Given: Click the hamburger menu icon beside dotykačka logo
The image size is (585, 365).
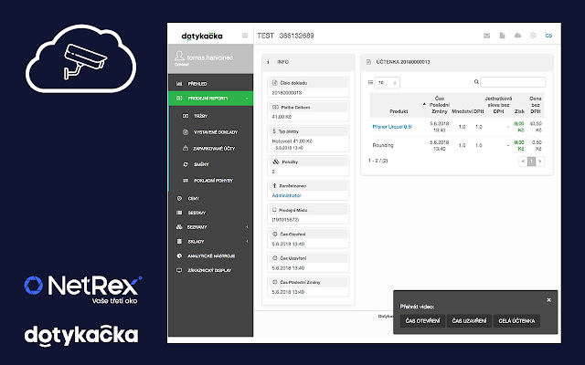Looking at the screenshot, I should click(x=245, y=36).
